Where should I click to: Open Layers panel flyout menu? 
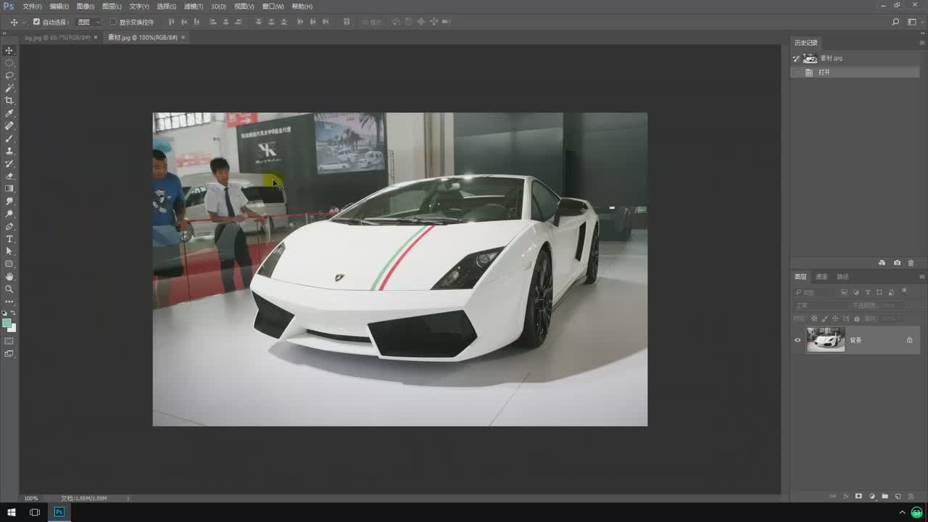tap(922, 277)
